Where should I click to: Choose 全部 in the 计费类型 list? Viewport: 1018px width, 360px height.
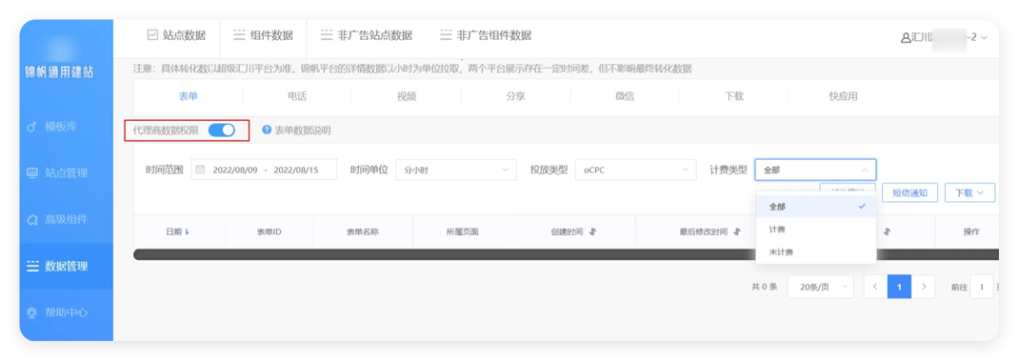(x=816, y=207)
